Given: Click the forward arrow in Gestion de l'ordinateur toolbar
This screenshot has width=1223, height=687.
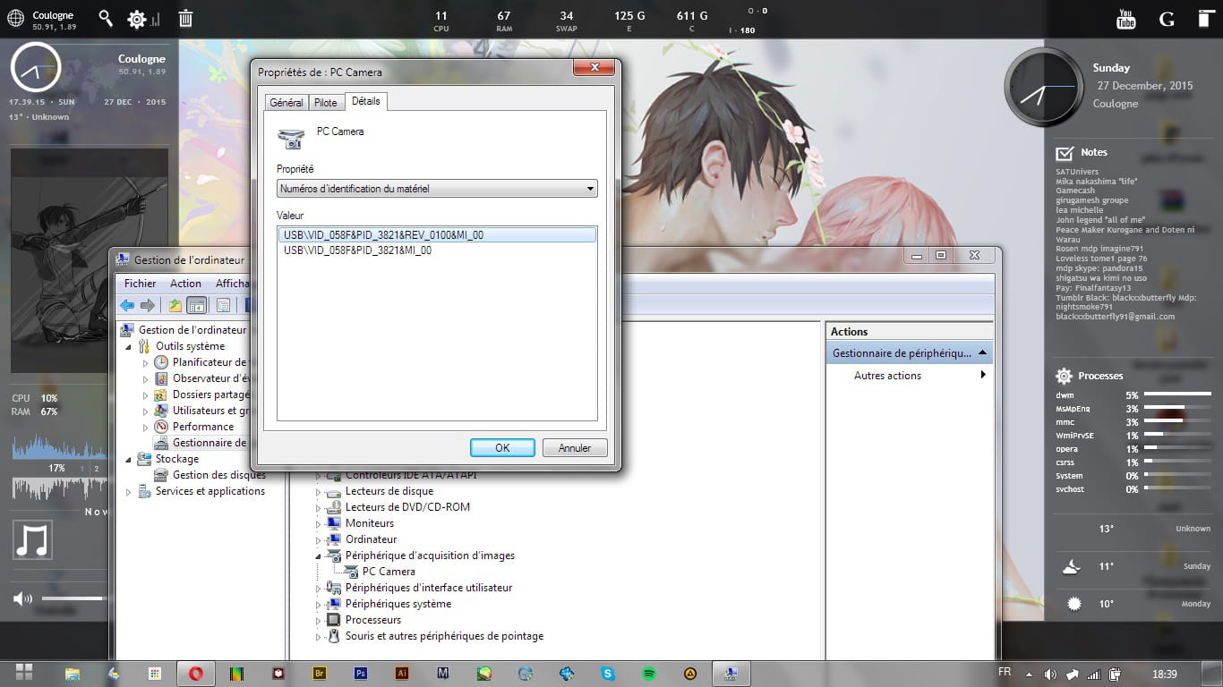Looking at the screenshot, I should click(x=147, y=305).
